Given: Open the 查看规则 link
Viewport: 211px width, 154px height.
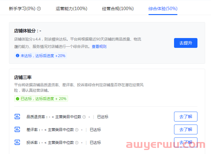Looking at the screenshot, I should coord(99,47).
